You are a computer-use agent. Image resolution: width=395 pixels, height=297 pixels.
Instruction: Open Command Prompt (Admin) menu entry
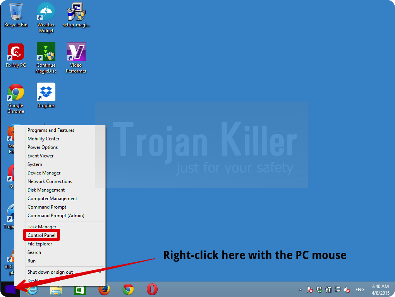coord(56,216)
